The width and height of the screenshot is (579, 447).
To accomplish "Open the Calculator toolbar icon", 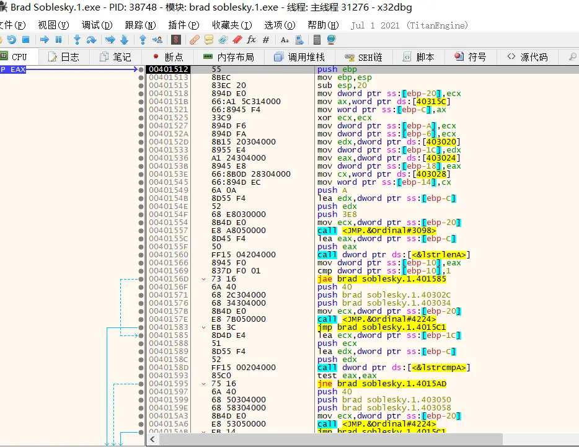I will [316, 40].
